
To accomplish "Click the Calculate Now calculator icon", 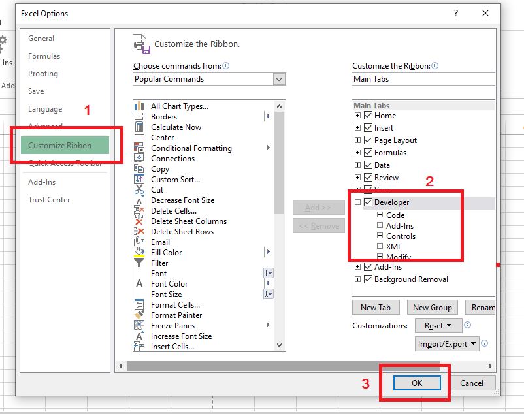I will [x=139, y=127].
